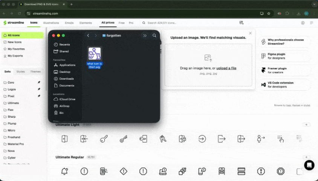This screenshot has height=181, width=318.
Task: Open the Figma plugin for designers card
Action: click(284, 56)
